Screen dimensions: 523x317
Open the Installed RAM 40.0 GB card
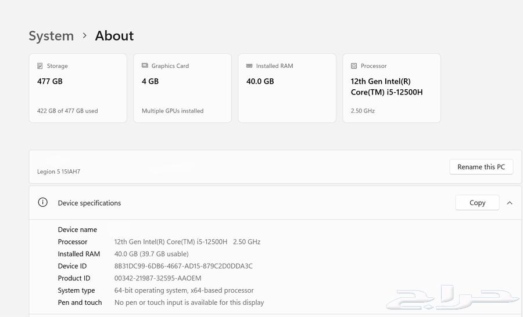point(287,88)
